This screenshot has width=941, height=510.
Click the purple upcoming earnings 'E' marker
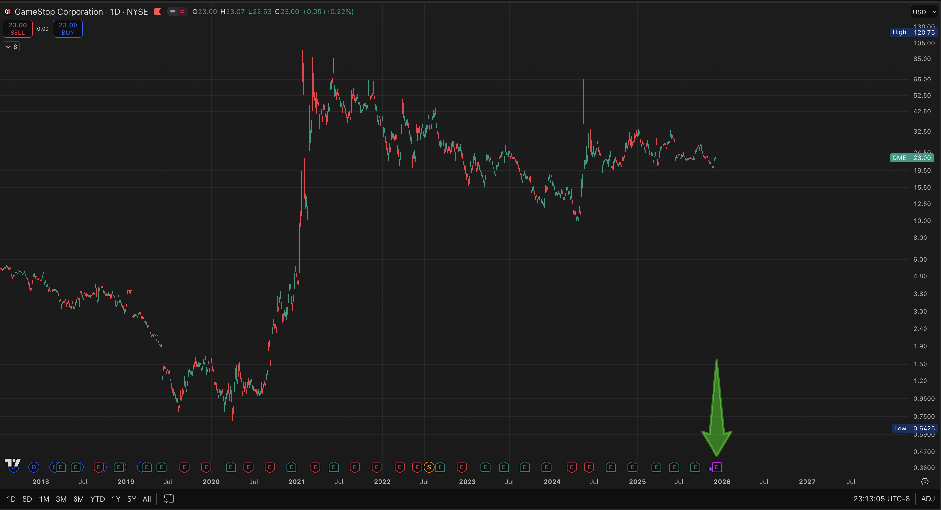click(x=717, y=467)
